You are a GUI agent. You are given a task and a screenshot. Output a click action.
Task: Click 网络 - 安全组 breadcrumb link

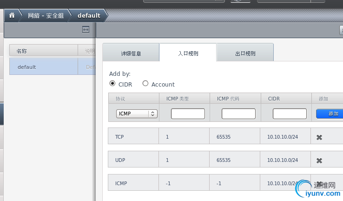[x=46, y=15]
